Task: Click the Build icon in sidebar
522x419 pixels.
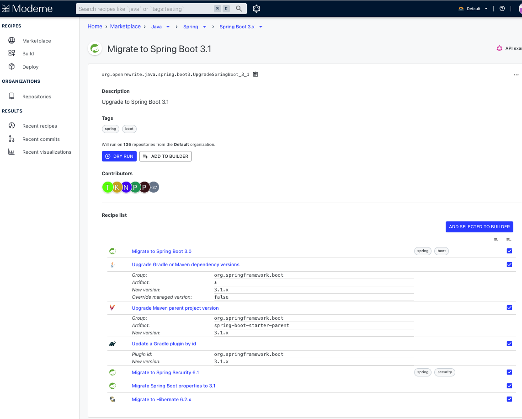Action: point(11,54)
